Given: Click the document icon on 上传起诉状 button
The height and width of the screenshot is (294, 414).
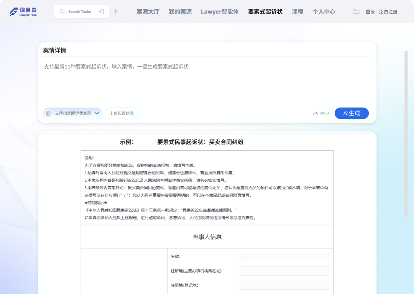Looking at the screenshot, I should click(132, 113).
